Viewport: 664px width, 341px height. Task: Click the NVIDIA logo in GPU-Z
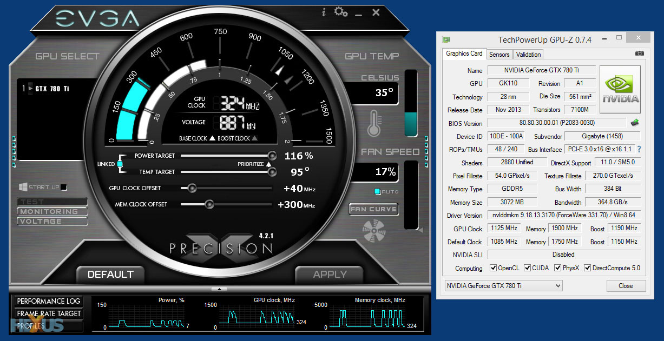point(620,90)
